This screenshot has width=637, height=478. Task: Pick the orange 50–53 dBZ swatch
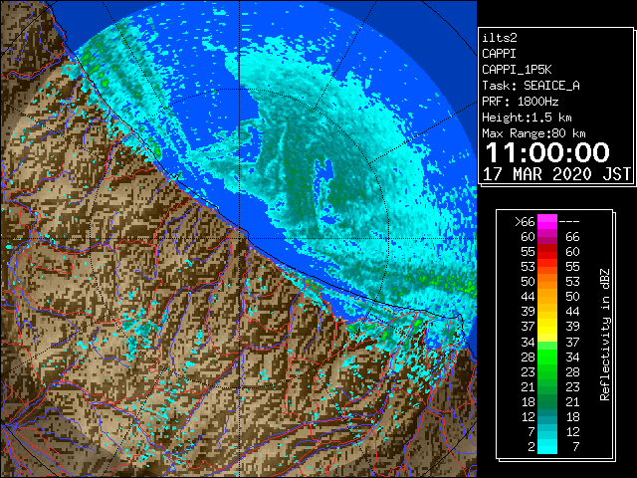(547, 282)
